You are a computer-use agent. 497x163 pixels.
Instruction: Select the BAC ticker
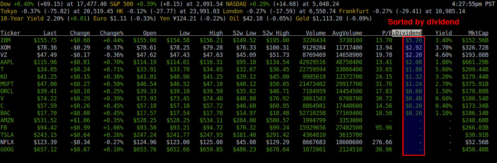click(x=5, y=113)
